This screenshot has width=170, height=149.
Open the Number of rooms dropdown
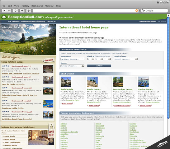73,66
